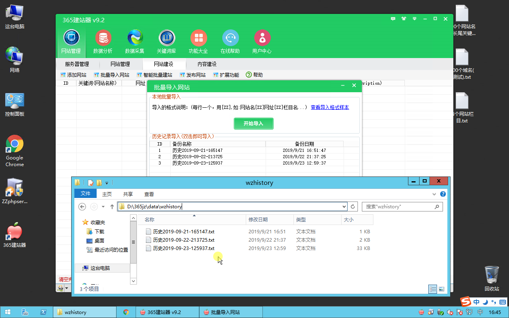
Task: Open 在线帮助 icon
Action: 230,42
